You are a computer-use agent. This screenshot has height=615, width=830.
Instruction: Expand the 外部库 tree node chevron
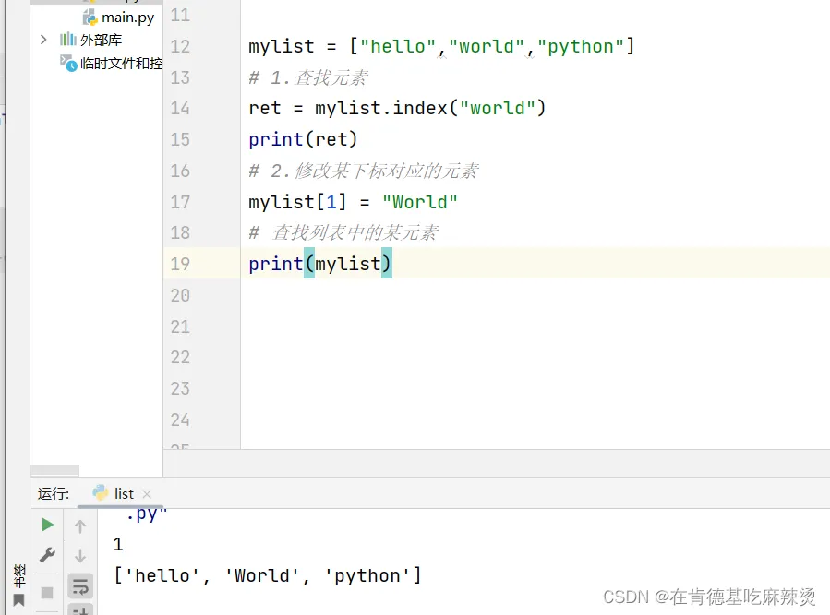pos(43,40)
